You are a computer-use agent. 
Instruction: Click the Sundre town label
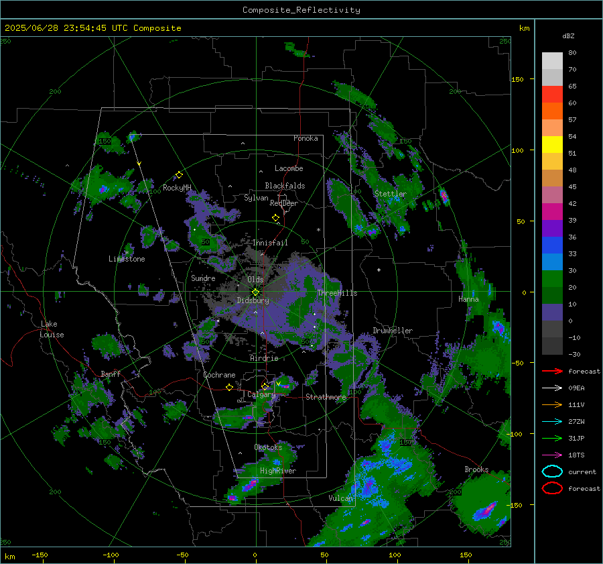203,278
